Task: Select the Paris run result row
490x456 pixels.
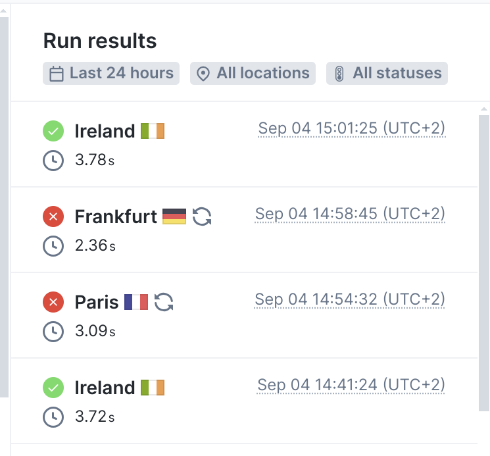Action: (245, 315)
